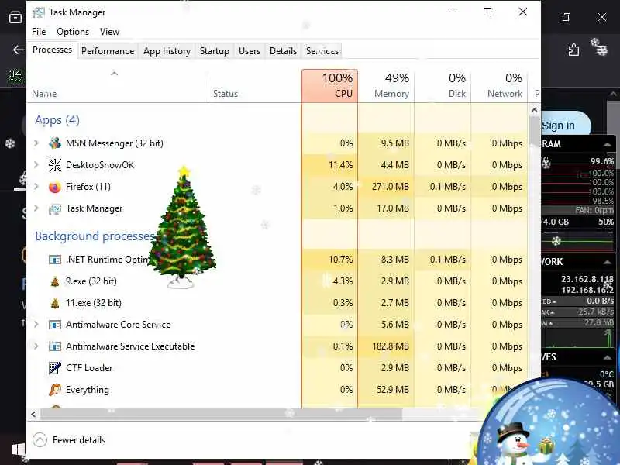Click the snowman snow globe widget
The height and width of the screenshot is (465, 620).
pyautogui.click(x=549, y=423)
